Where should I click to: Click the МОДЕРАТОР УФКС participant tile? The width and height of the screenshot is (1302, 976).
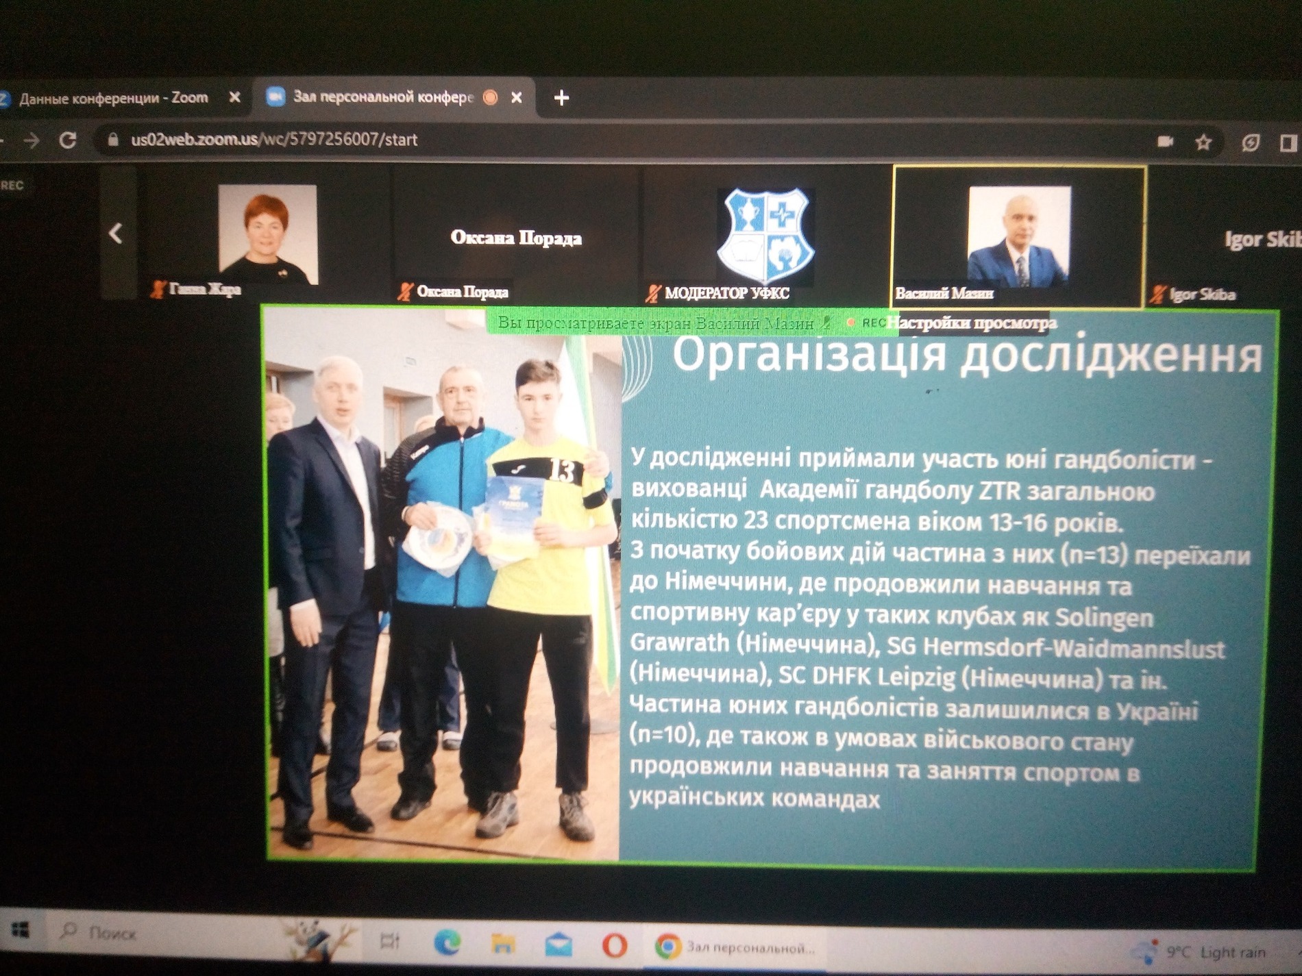click(765, 236)
